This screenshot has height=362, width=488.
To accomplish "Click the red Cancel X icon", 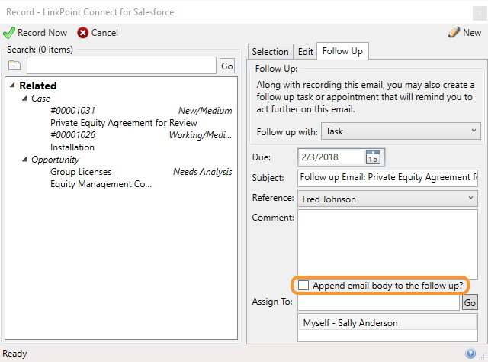I will (83, 33).
